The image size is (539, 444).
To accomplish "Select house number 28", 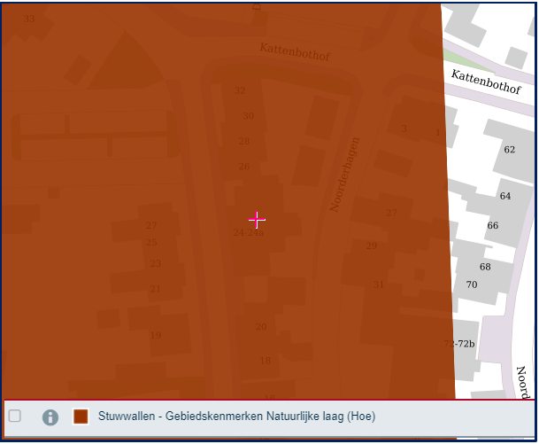I will [x=244, y=141].
